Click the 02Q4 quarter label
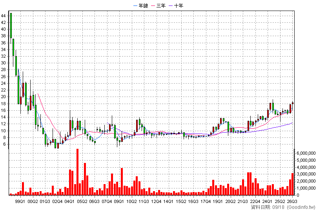The width and height of the screenshot is (317, 212). (57, 201)
